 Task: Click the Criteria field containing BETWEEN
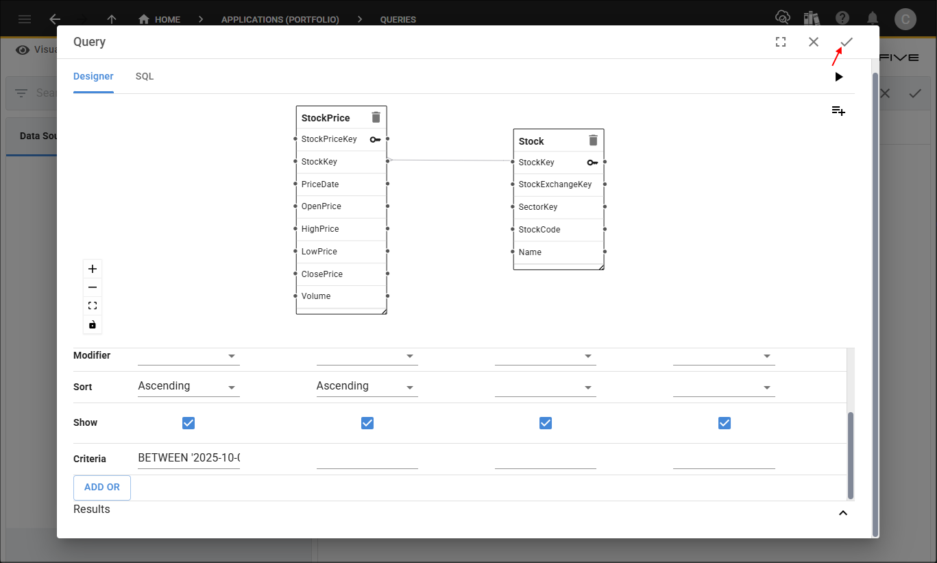(188, 458)
